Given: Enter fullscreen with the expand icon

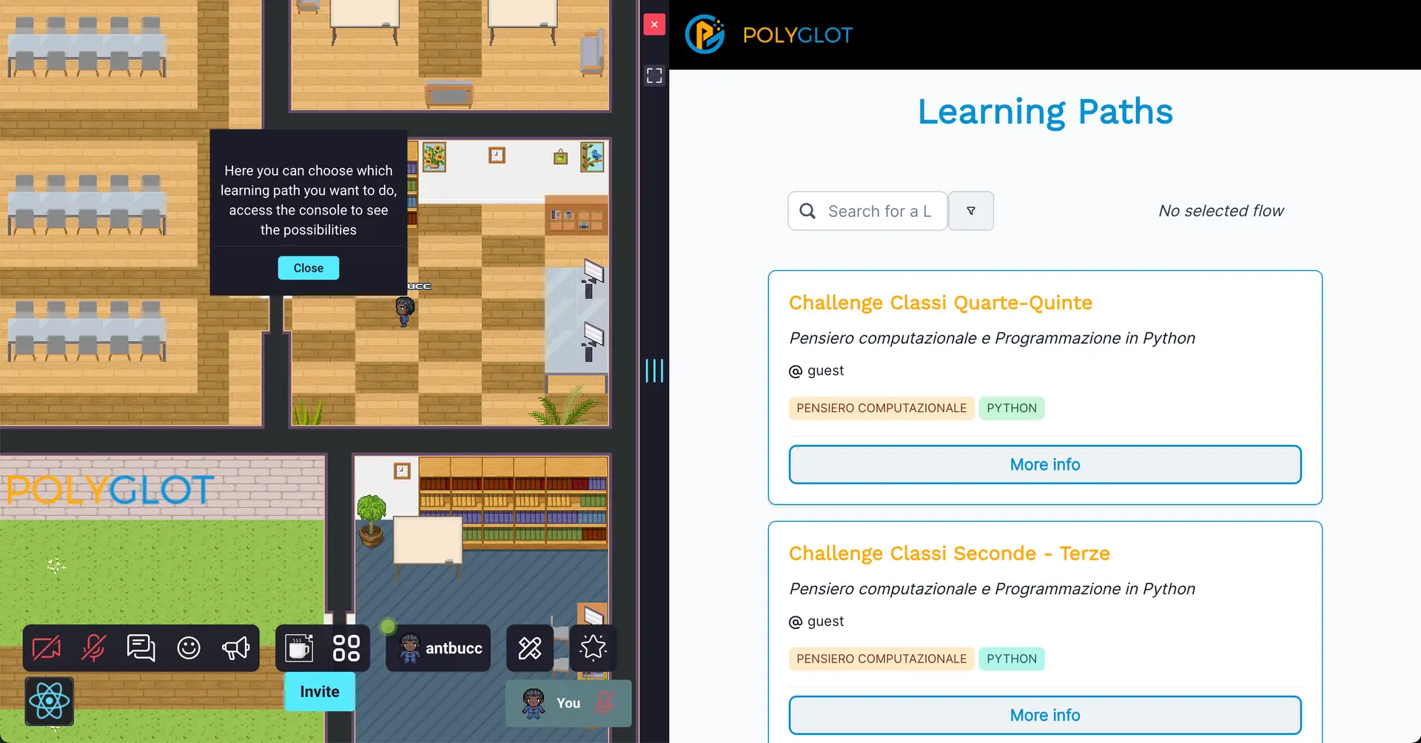Looking at the screenshot, I should tap(654, 75).
